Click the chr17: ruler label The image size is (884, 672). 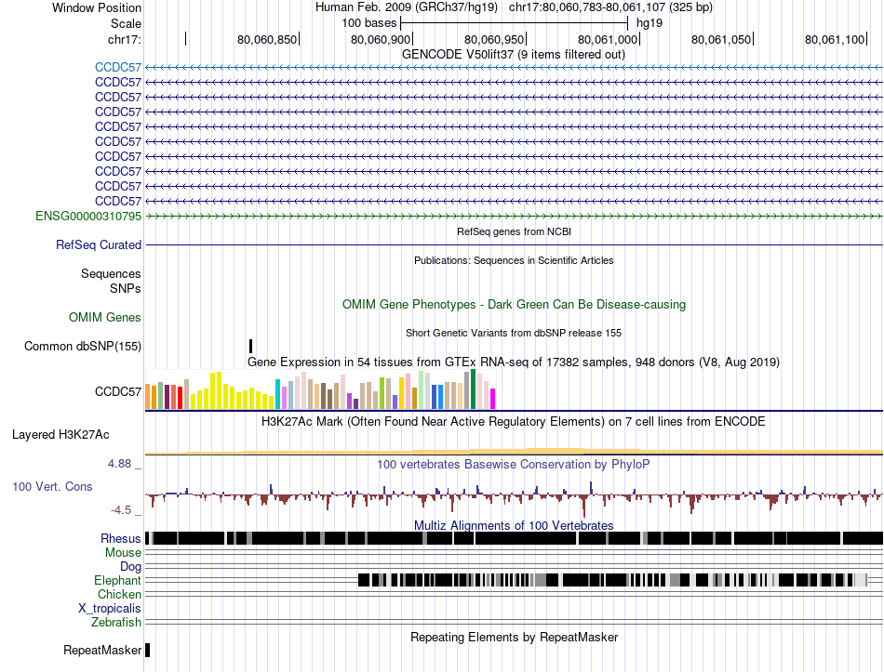(x=124, y=39)
